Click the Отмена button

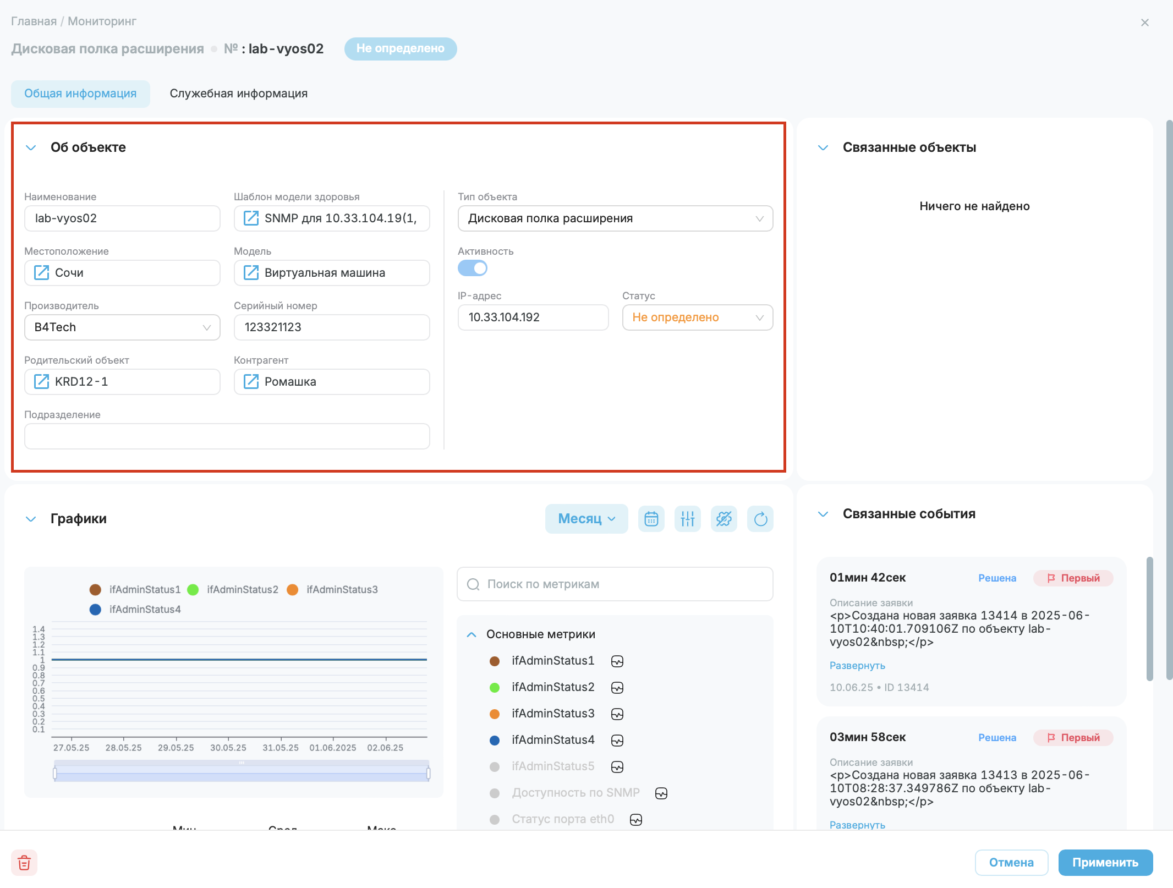click(x=1011, y=863)
